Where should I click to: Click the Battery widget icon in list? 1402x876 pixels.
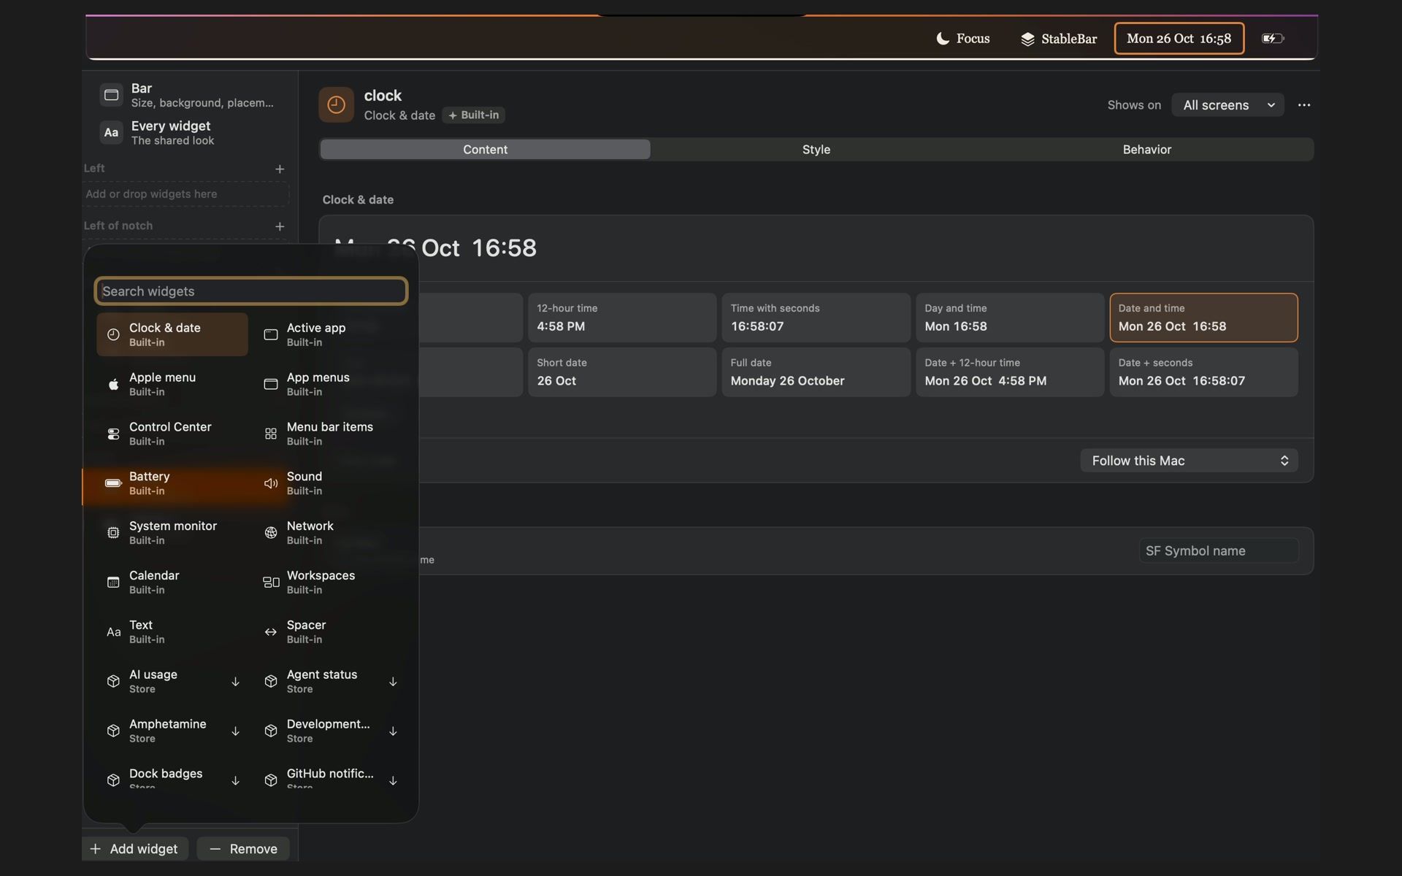(x=113, y=483)
